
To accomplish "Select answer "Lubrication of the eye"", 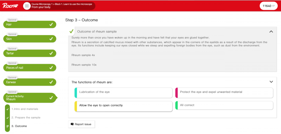I will pyautogui.click(x=123, y=92).
